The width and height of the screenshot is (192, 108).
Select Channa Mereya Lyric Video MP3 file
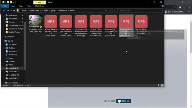tap(66, 26)
